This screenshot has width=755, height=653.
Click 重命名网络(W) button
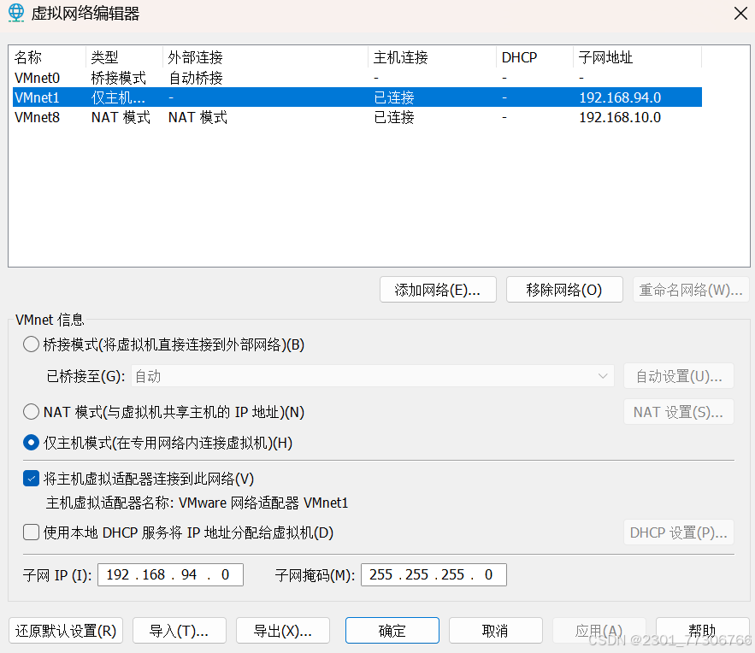(x=691, y=290)
